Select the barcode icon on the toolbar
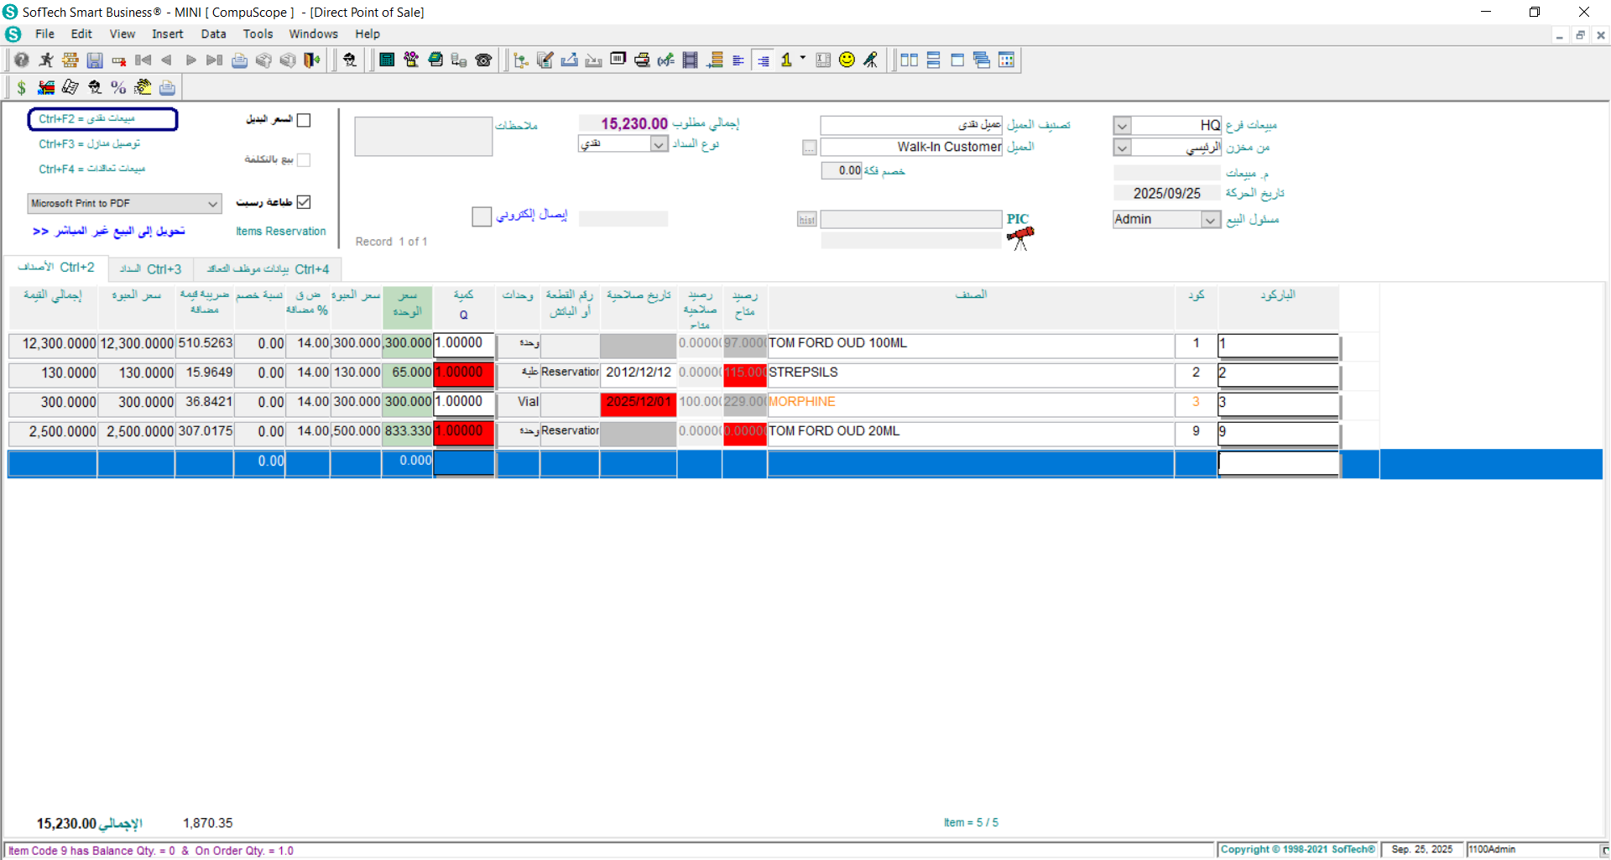The width and height of the screenshot is (1611, 860). tap(618, 60)
